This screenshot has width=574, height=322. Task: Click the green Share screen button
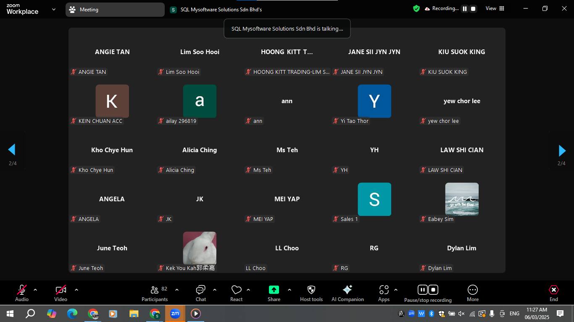(x=274, y=293)
